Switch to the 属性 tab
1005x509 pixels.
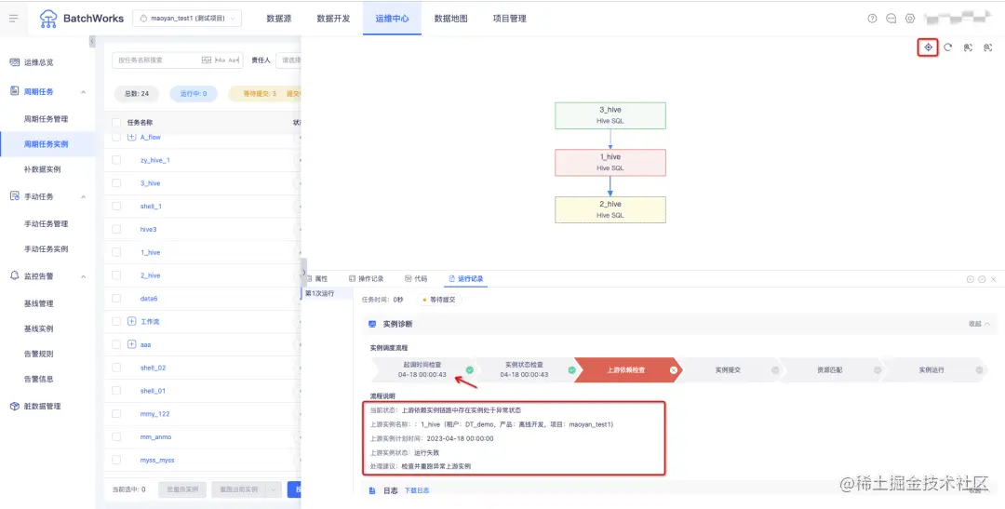[317, 279]
